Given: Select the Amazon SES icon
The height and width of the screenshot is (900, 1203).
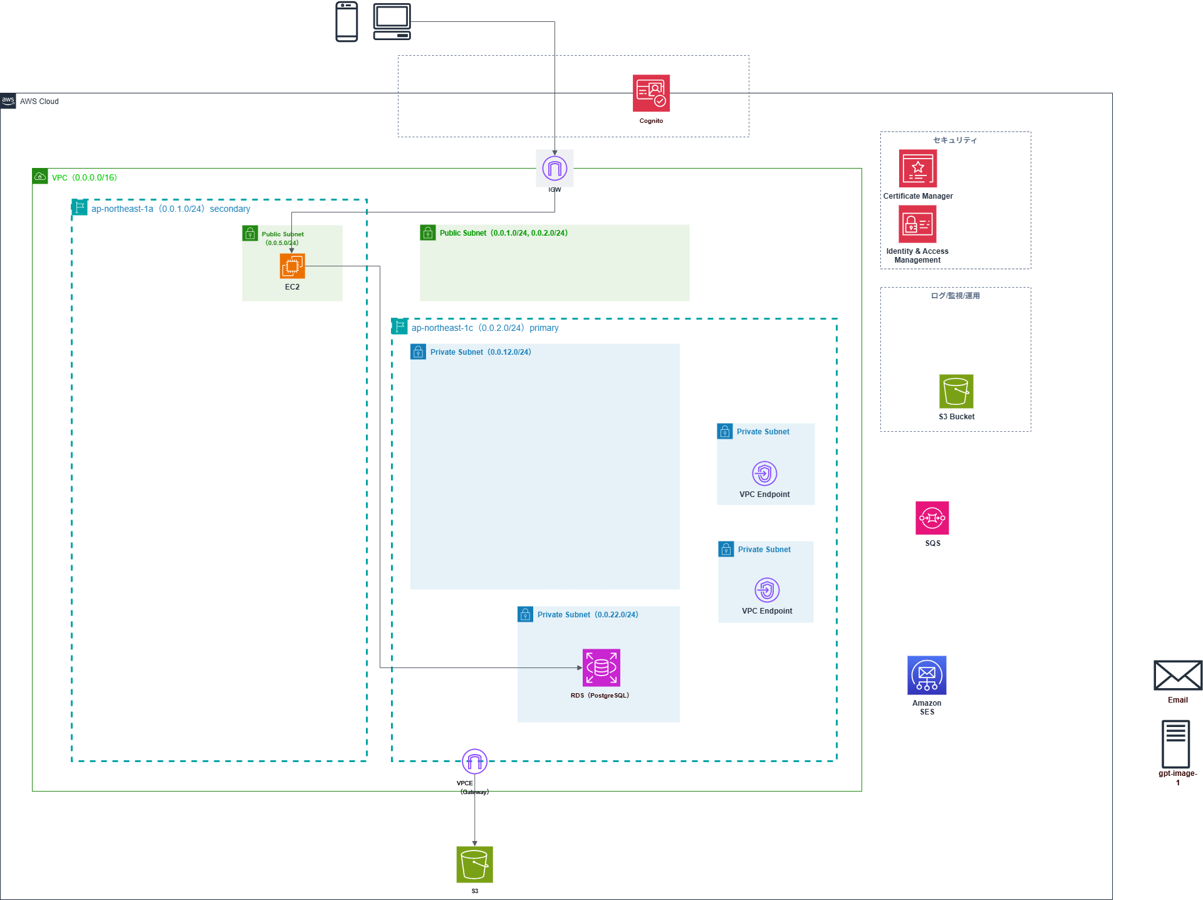Looking at the screenshot, I should click(x=927, y=676).
